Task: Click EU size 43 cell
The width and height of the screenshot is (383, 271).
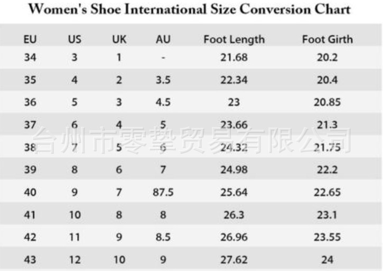Action: [x=30, y=260]
